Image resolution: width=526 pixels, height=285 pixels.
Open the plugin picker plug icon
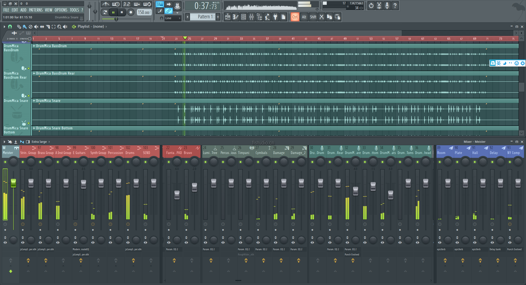click(275, 17)
